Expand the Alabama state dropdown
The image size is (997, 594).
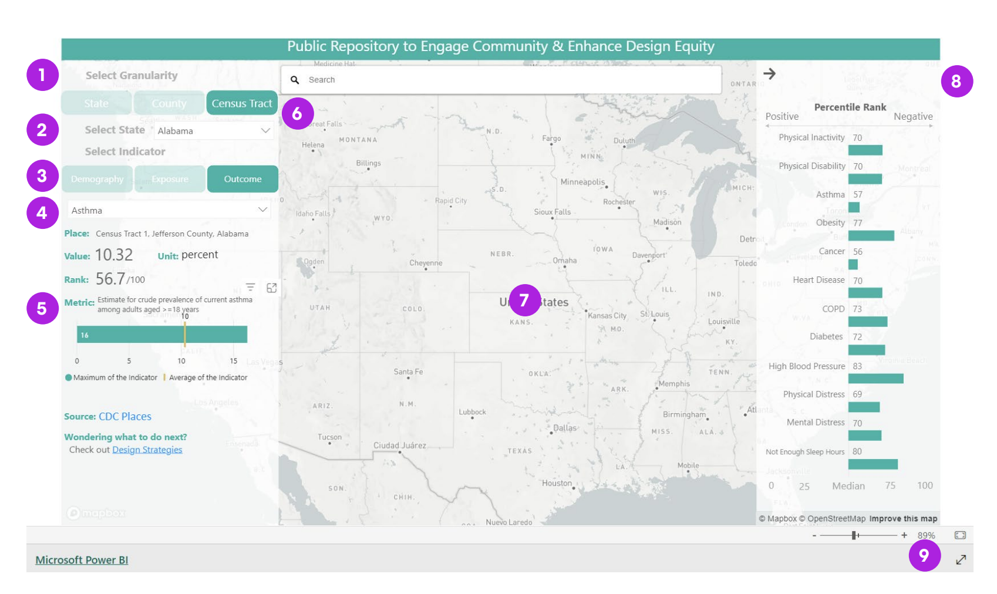[265, 131]
